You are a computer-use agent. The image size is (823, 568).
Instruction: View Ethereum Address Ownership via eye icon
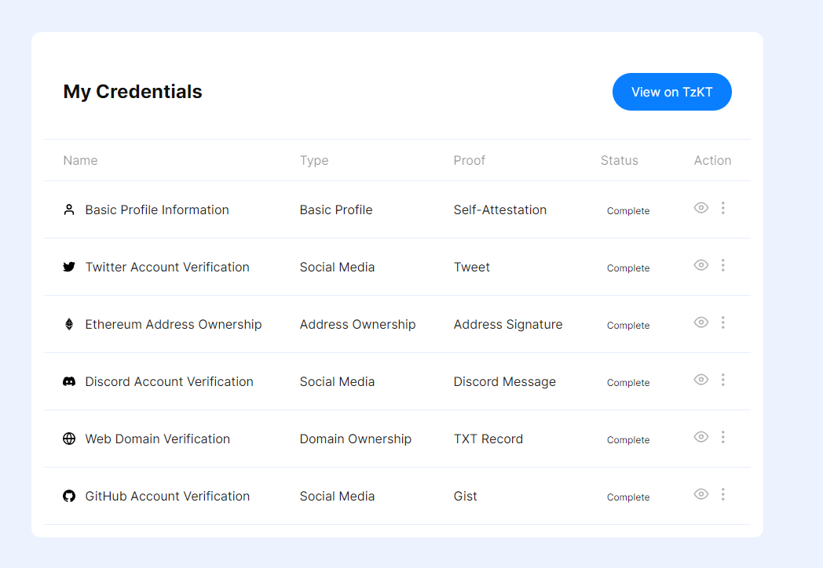(x=701, y=322)
